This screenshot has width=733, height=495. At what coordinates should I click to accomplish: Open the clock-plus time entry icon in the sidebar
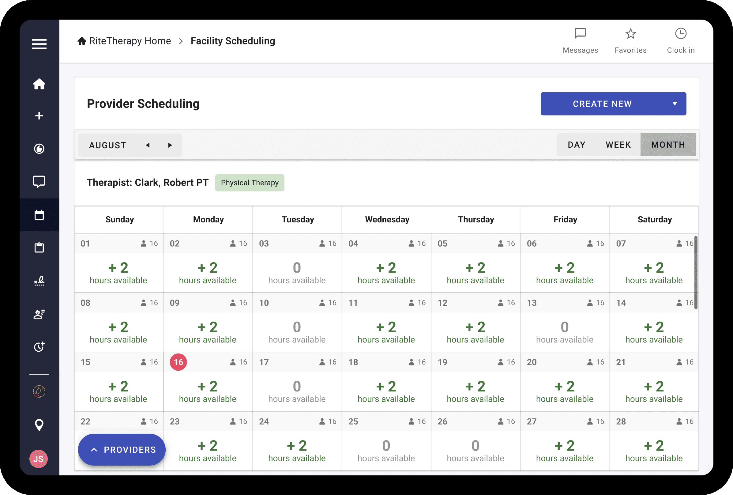(x=39, y=347)
